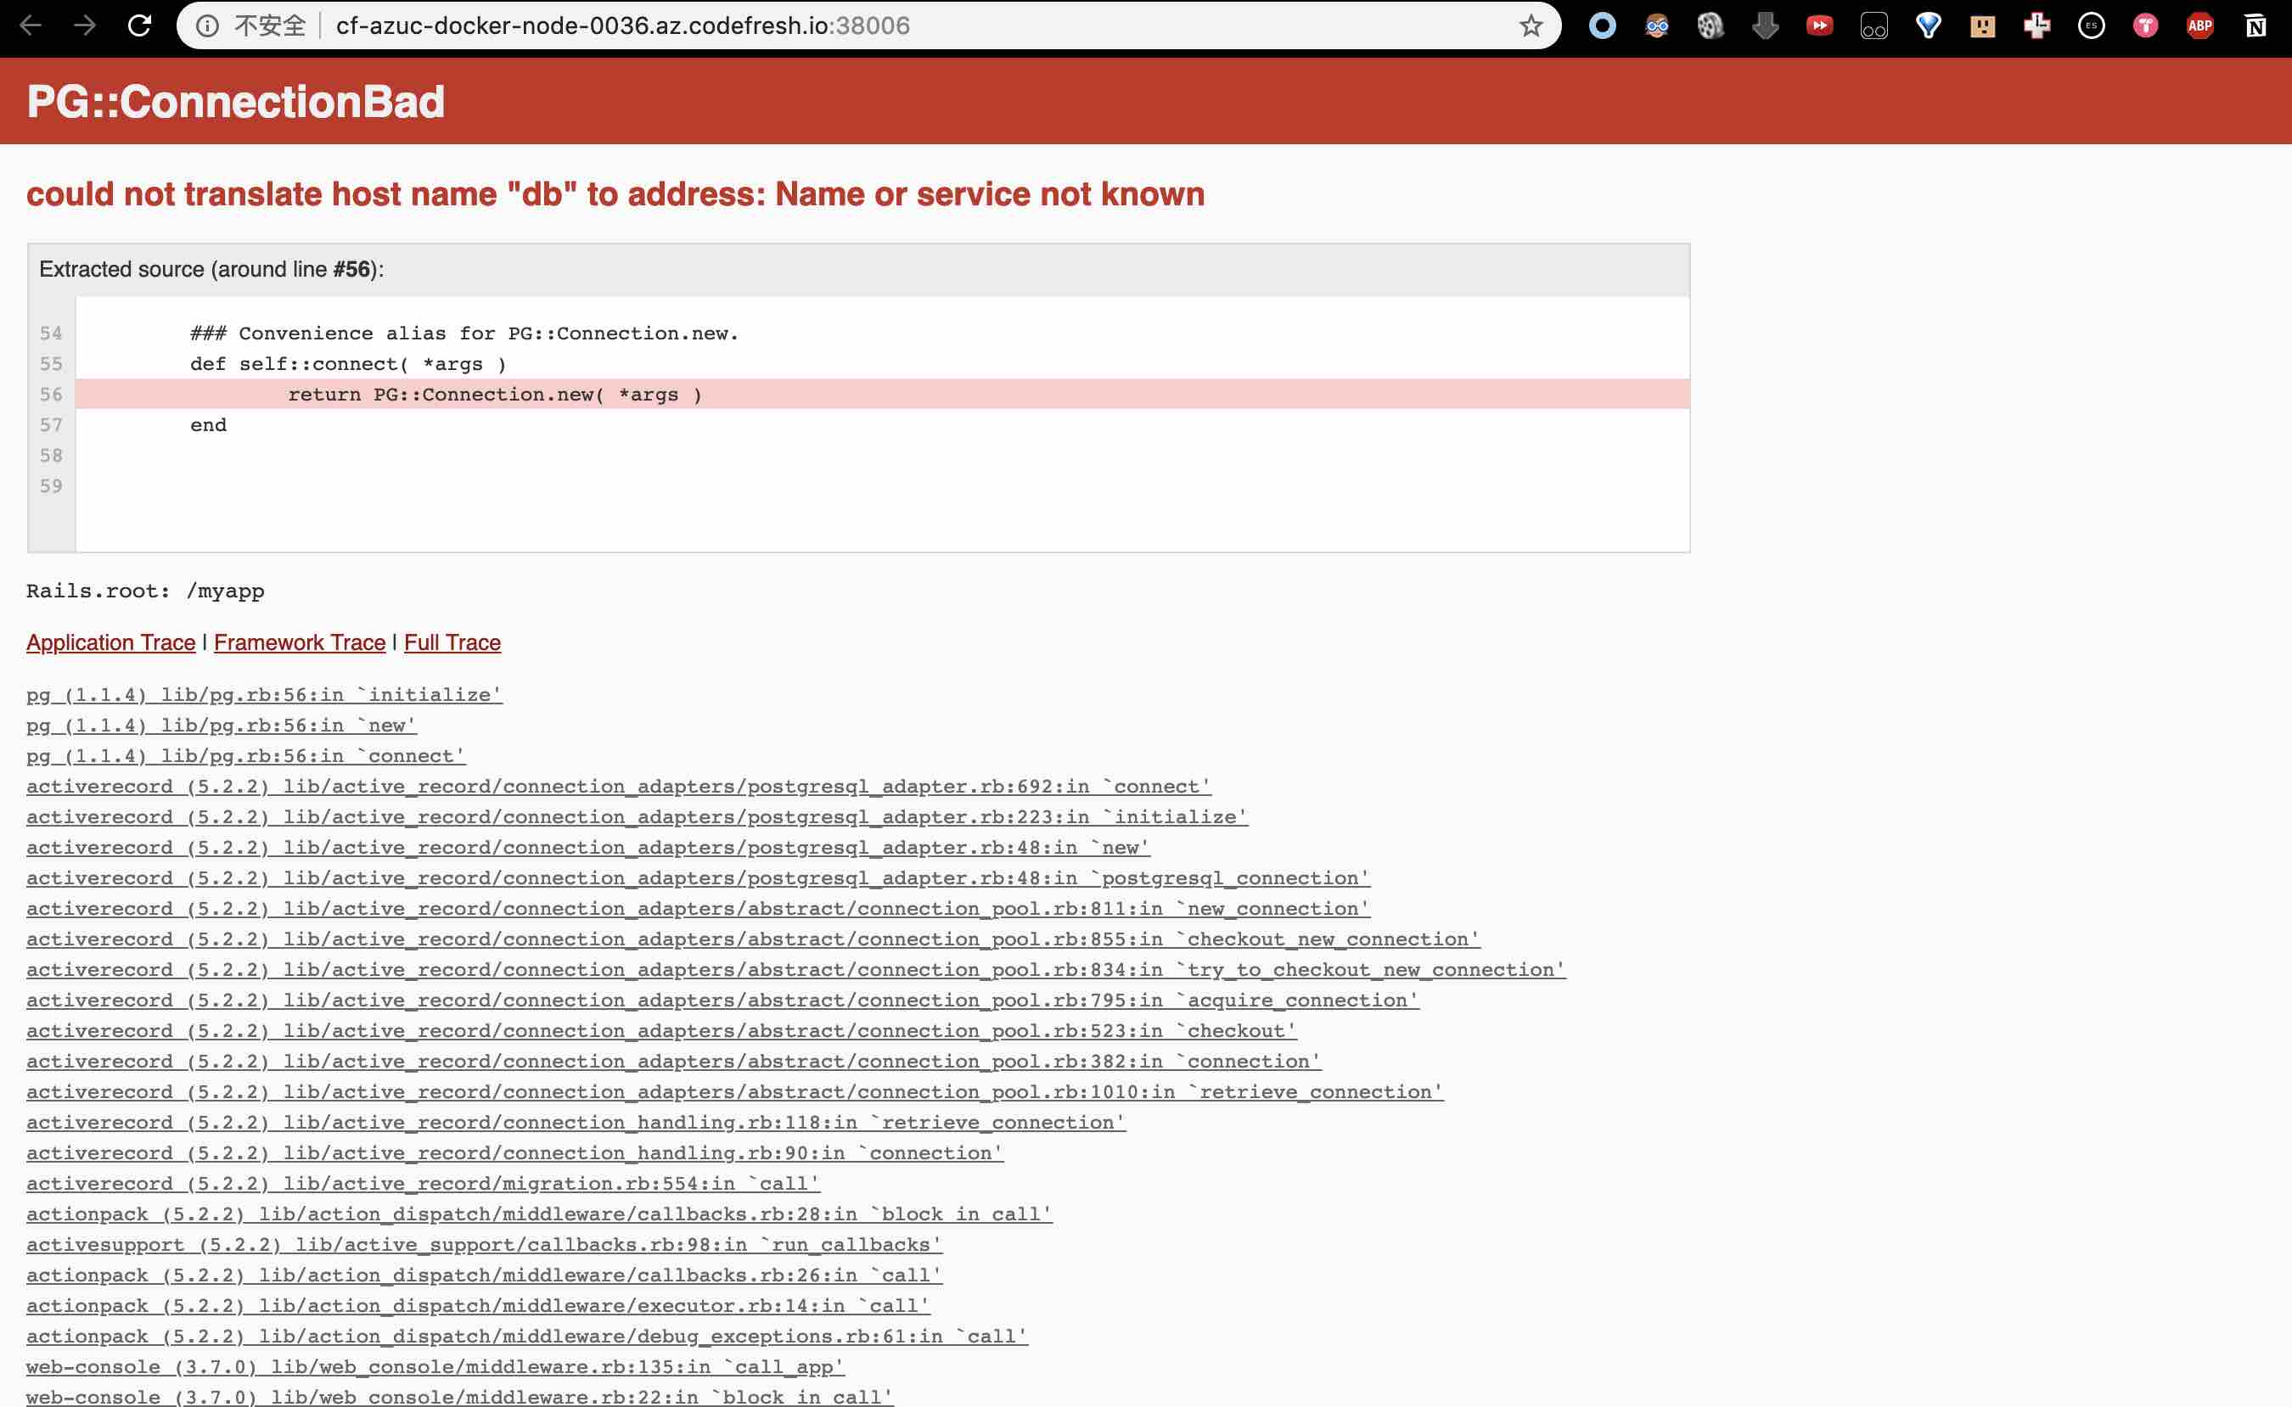Click the site info not-secure icon
Viewport: 2292px width, 1407px height.
(x=207, y=26)
